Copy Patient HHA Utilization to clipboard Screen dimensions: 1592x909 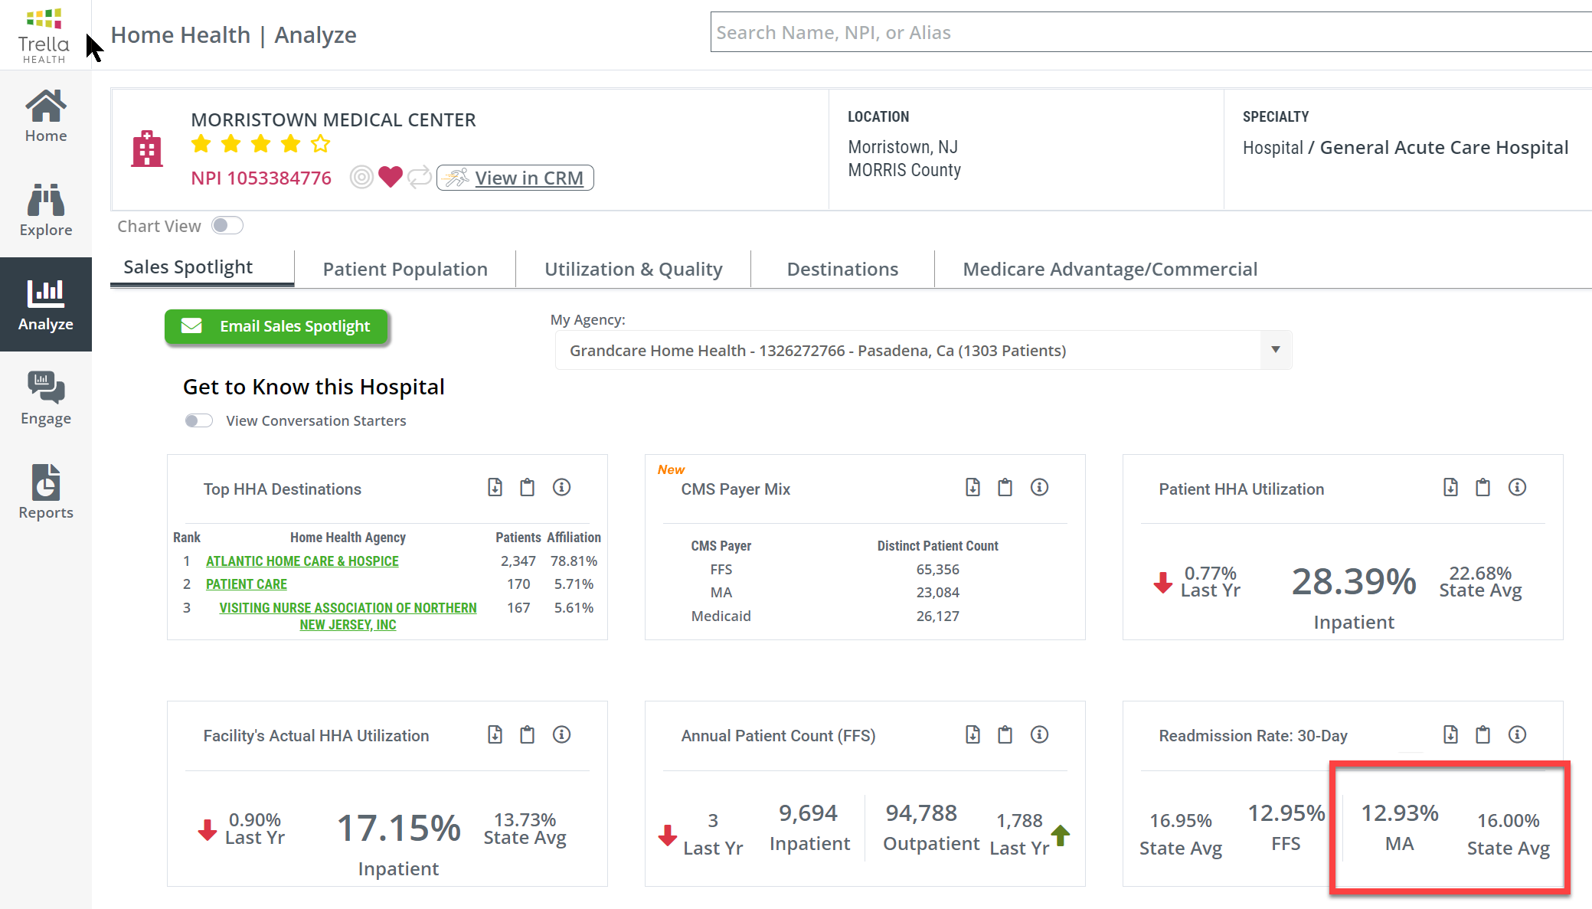pos(1483,488)
